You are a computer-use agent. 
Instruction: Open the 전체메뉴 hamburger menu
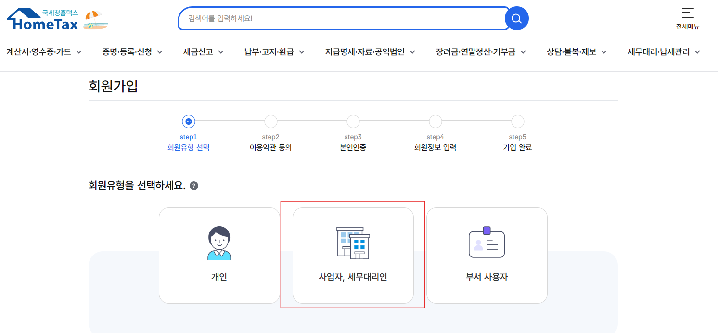[687, 18]
